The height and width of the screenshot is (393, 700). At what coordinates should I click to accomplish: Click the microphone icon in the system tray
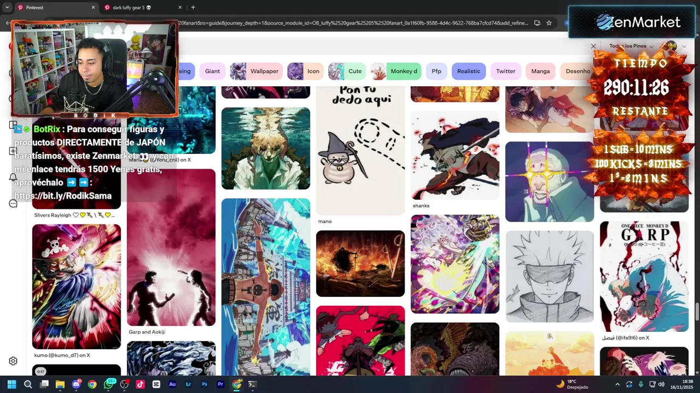(641, 384)
